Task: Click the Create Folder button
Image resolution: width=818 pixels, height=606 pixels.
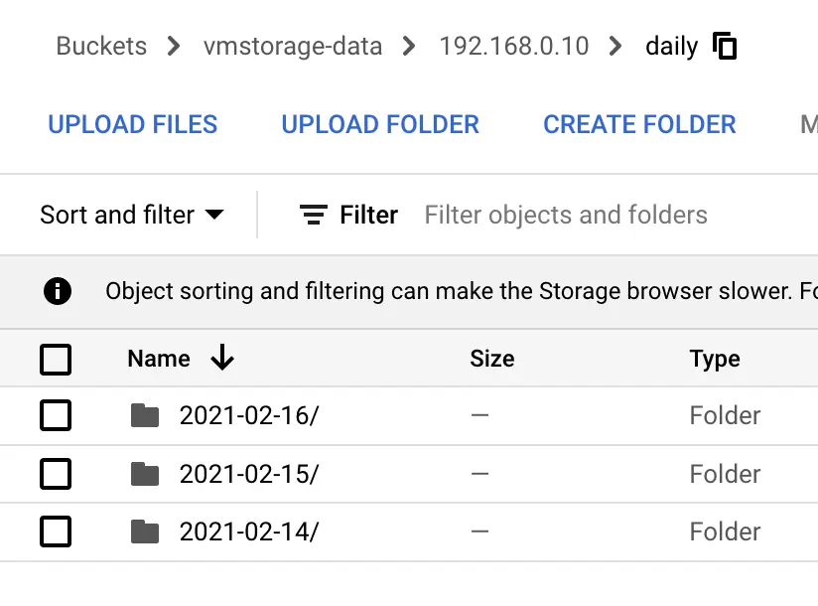Action: (639, 124)
